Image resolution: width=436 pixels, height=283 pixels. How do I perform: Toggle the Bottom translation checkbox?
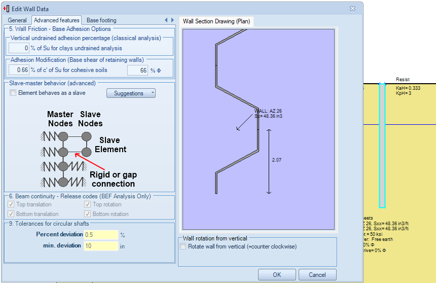(x=11, y=214)
